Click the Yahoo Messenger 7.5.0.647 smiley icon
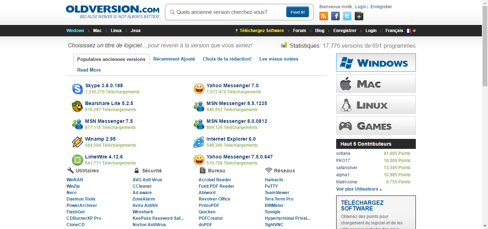The height and width of the screenshot is (229, 488). (199, 160)
